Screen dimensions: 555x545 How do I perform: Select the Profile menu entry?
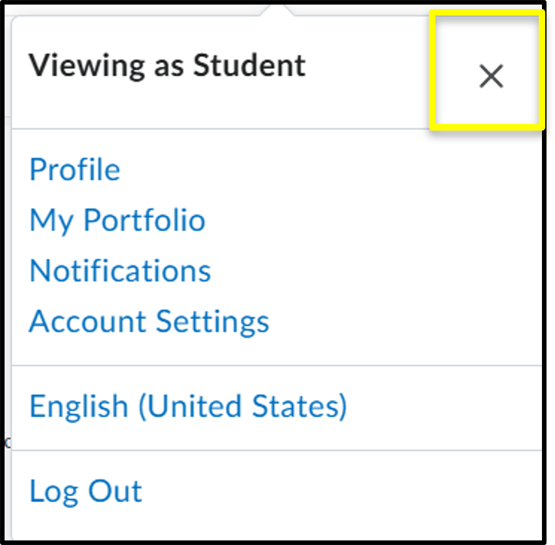click(x=75, y=170)
